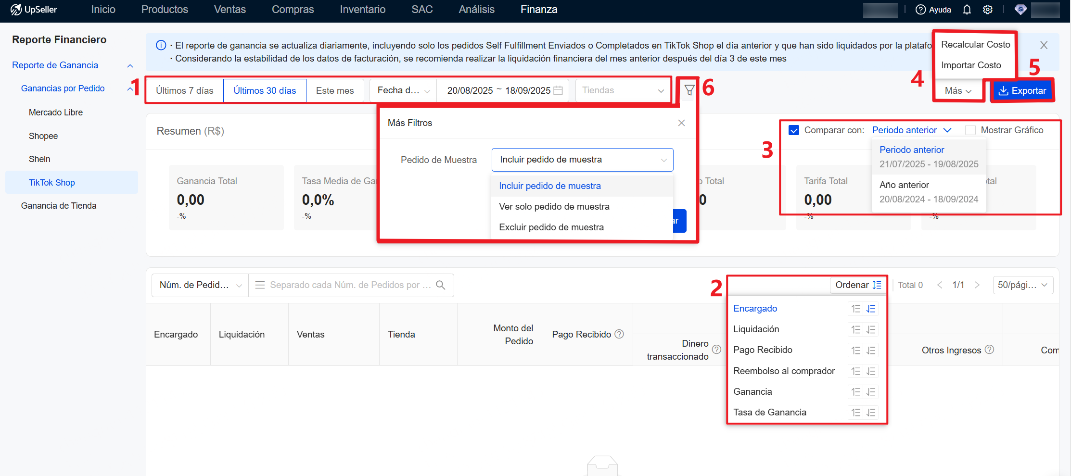Viewport: 1071px width, 476px height.
Task: Open settings gear icon in top bar
Action: coord(988,10)
